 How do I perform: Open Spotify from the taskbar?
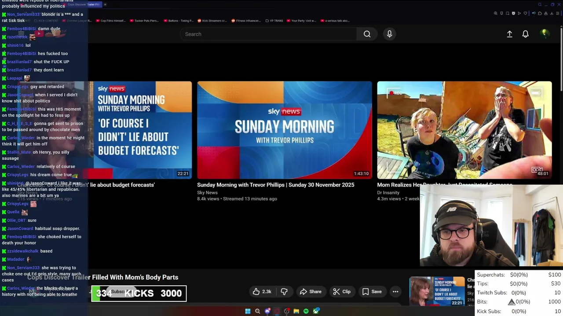click(x=306, y=311)
